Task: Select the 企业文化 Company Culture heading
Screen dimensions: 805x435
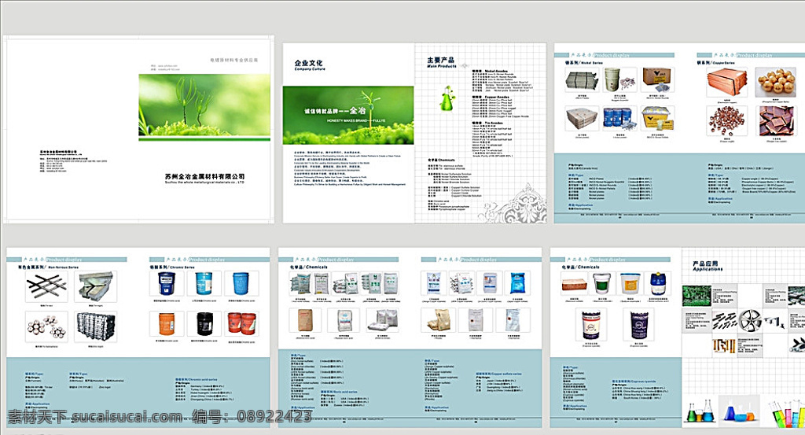Action: 309,65
